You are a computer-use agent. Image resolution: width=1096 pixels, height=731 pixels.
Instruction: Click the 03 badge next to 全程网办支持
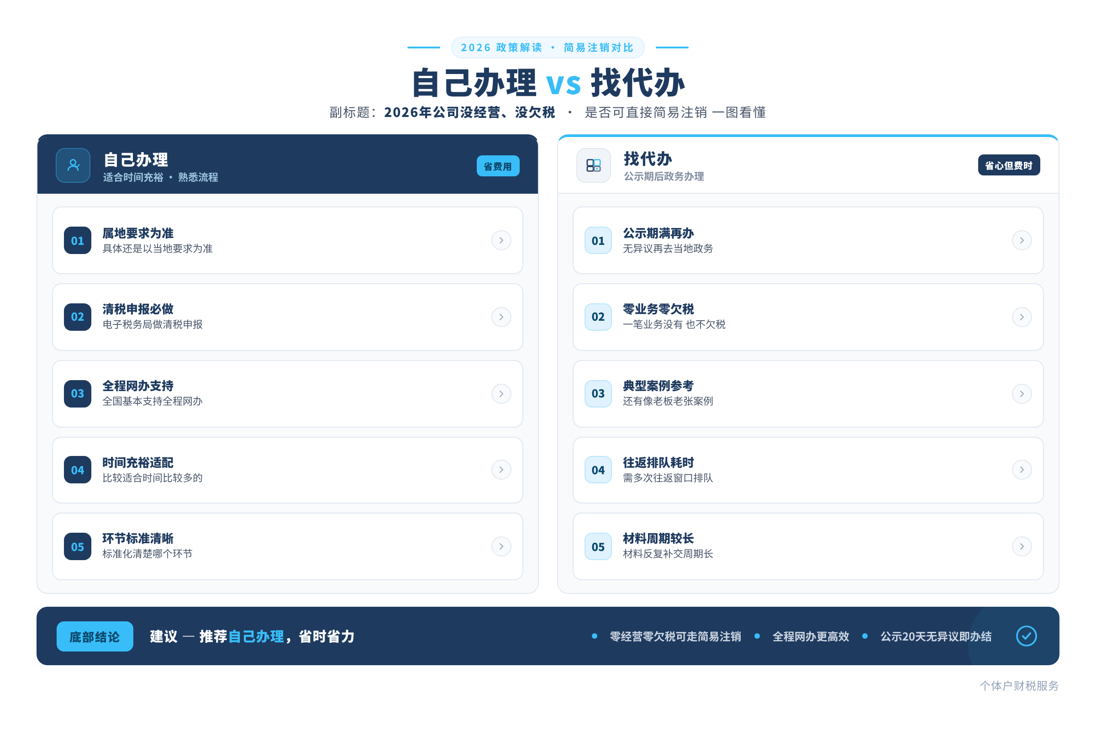(x=78, y=394)
